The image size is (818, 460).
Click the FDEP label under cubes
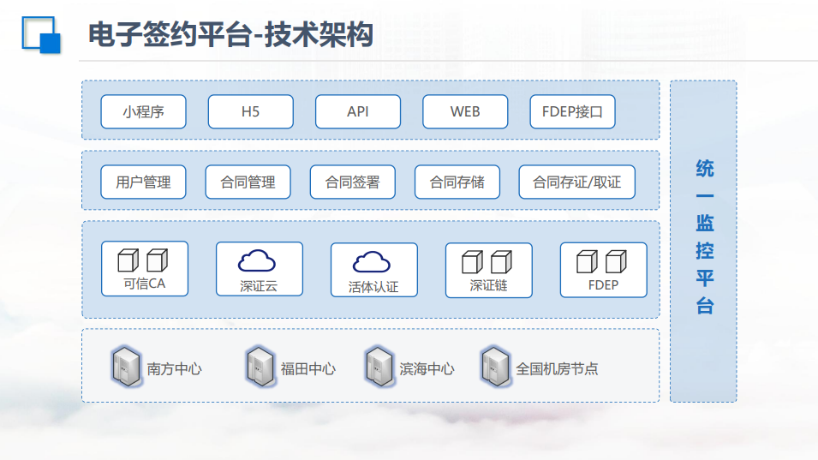coord(603,285)
